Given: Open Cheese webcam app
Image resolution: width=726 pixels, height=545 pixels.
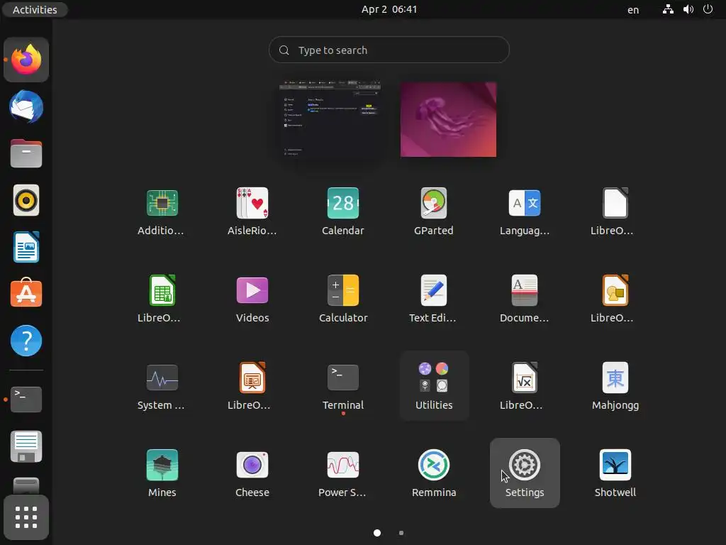Looking at the screenshot, I should 252,465.
